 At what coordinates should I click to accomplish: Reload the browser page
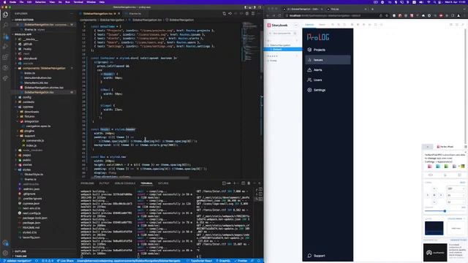[x=279, y=15]
